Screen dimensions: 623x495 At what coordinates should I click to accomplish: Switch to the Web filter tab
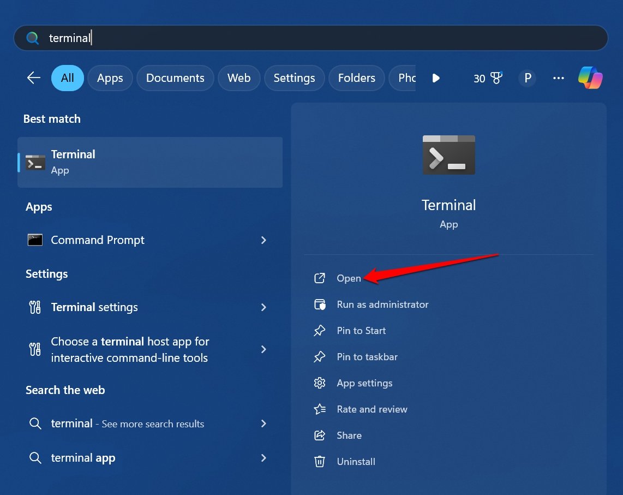(x=239, y=78)
